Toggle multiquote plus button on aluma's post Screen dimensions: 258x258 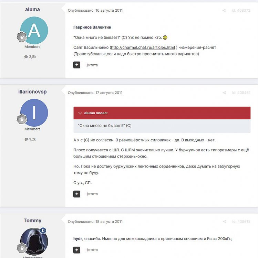[77, 65]
